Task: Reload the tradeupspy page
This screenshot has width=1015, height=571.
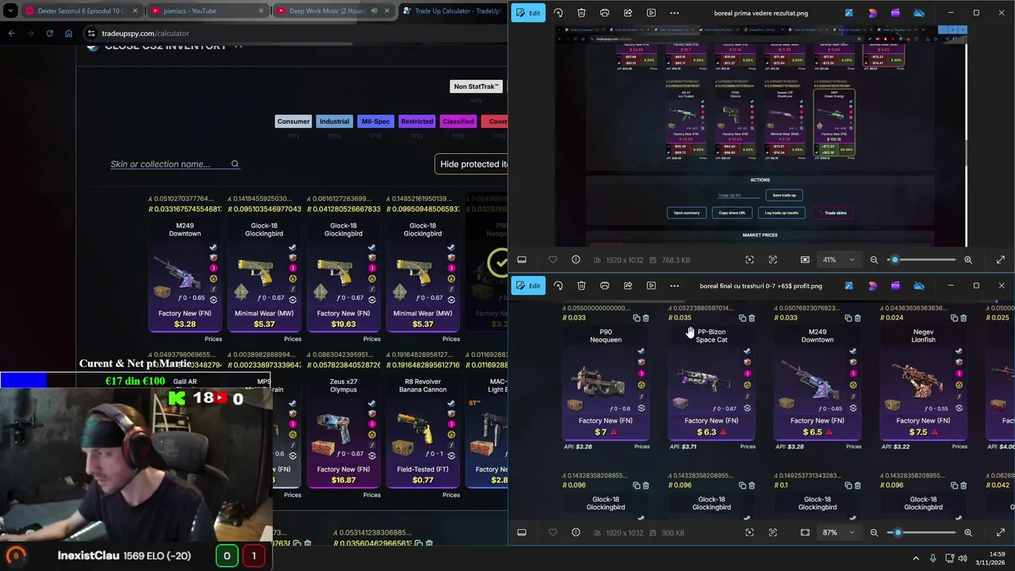Action: coord(49,33)
